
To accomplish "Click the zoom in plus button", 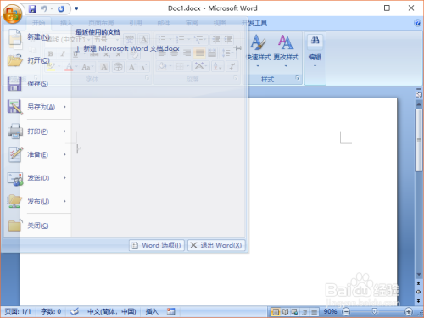I will coord(409,312).
